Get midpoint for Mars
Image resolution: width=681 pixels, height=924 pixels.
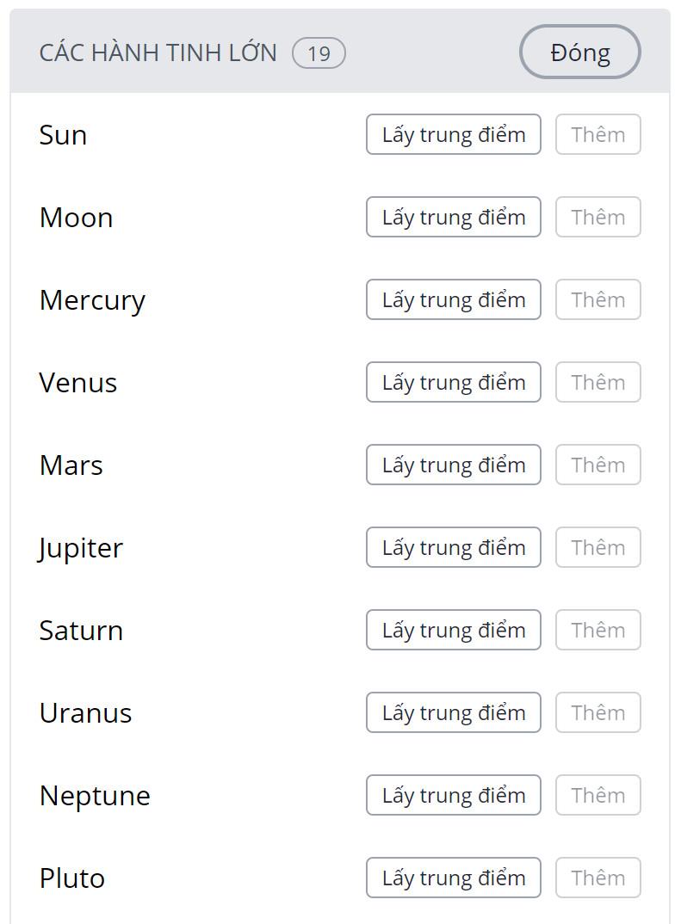tap(453, 465)
